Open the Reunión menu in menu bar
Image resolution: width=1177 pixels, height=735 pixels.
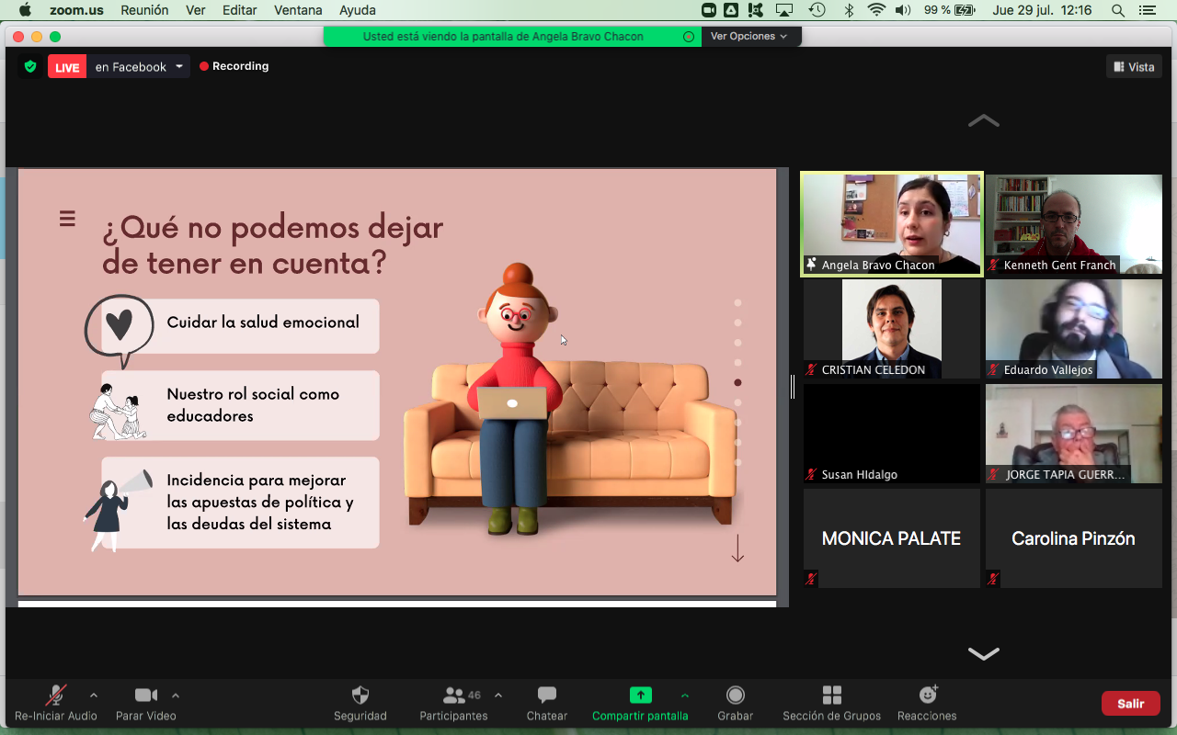click(x=144, y=10)
